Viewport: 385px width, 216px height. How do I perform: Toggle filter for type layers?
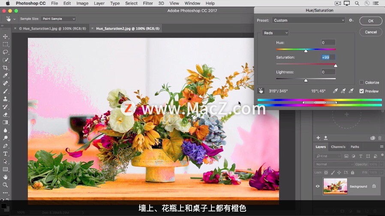click(x=361, y=156)
